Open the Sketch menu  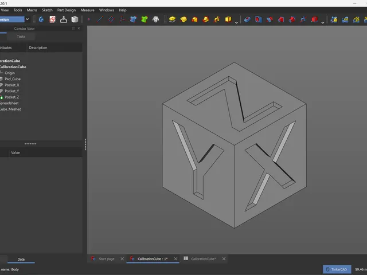coord(47,10)
